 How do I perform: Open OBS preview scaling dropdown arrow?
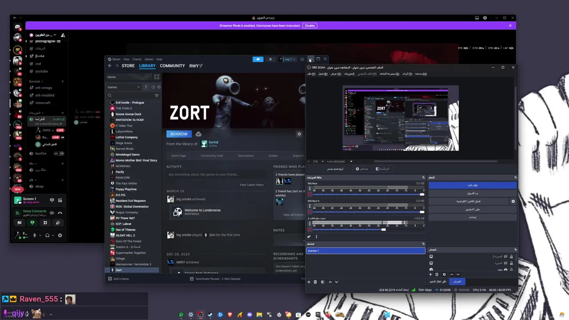tap(351, 161)
